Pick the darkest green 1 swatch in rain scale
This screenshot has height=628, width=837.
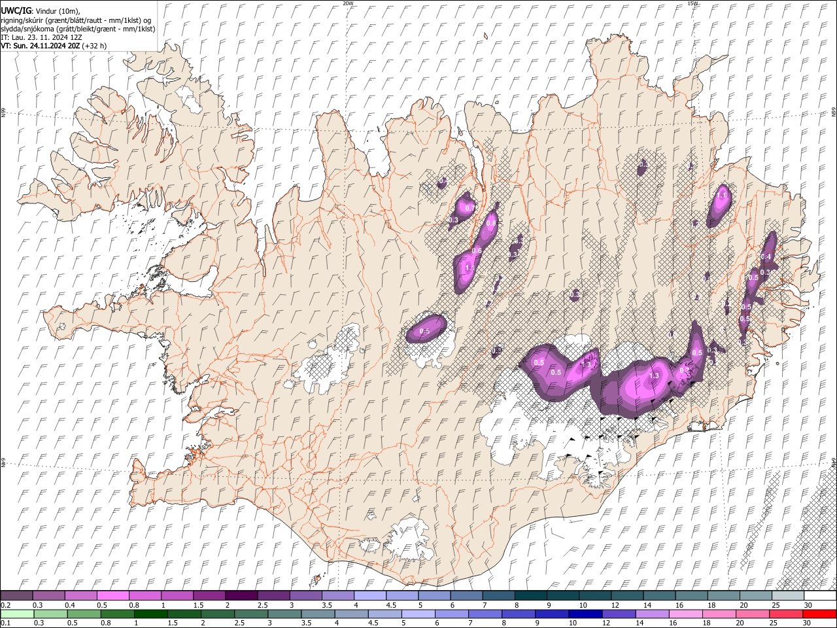coord(150,614)
